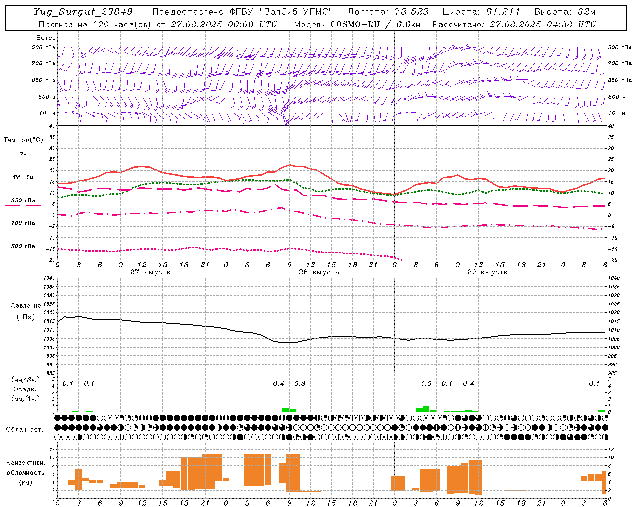Click the forecast start 27.08.2025 00:00 UTC
The width and height of the screenshot is (634, 507).
(x=224, y=24)
